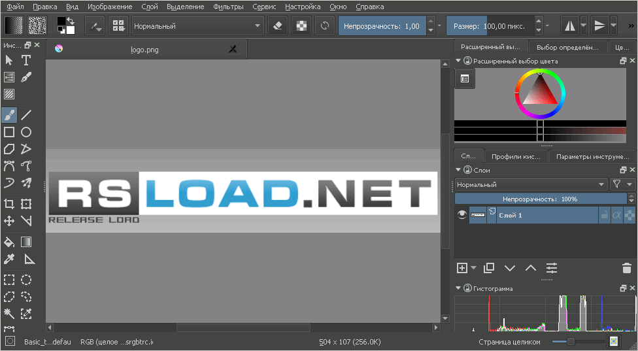The width and height of the screenshot is (638, 351).
Task: Move layer down with chevron
Action: pyautogui.click(x=510, y=268)
